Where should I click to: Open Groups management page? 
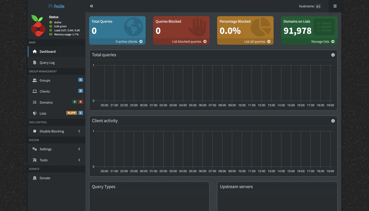57,80
